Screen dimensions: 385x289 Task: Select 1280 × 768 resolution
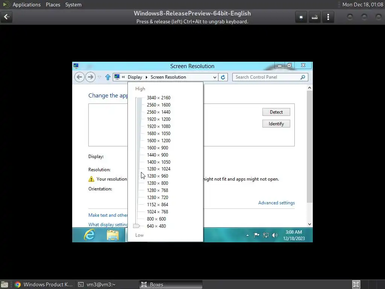[158, 190]
